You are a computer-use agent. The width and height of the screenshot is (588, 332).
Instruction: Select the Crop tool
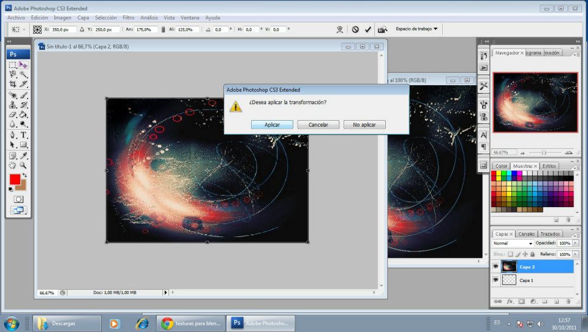click(13, 84)
